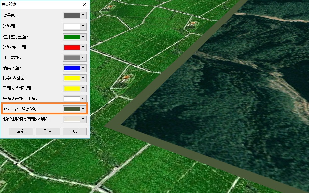Click the yellow 平面交差部法面 swatch
The height and width of the screenshot is (193, 309).
click(x=72, y=88)
